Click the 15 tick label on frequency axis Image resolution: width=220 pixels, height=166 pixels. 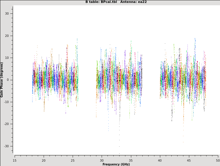click(x=15, y=160)
